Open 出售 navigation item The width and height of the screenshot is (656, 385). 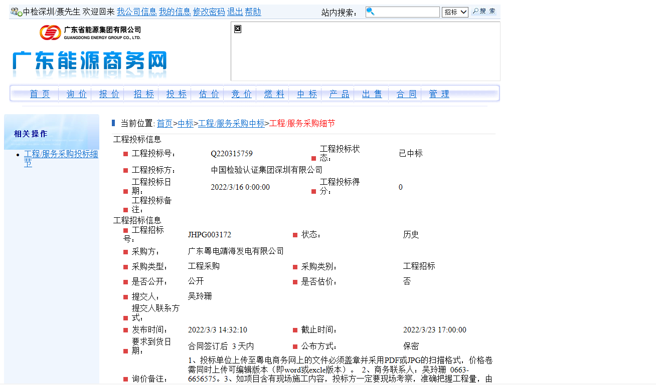point(372,94)
